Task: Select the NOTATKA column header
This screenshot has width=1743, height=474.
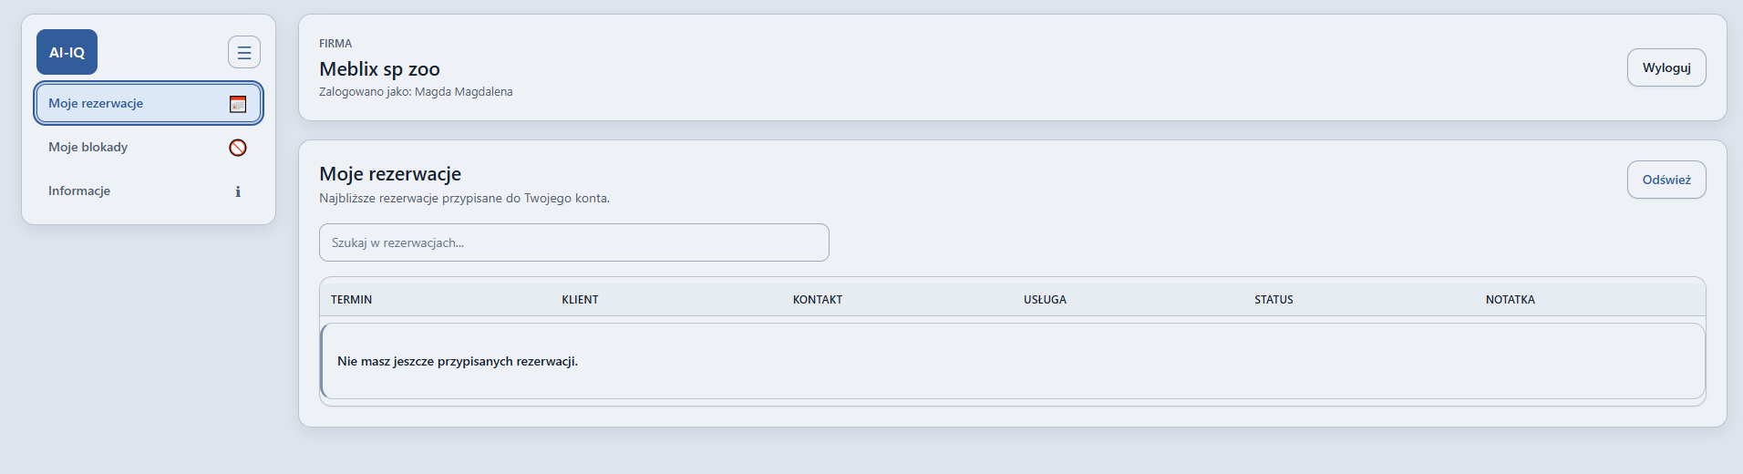Action: click(1510, 299)
